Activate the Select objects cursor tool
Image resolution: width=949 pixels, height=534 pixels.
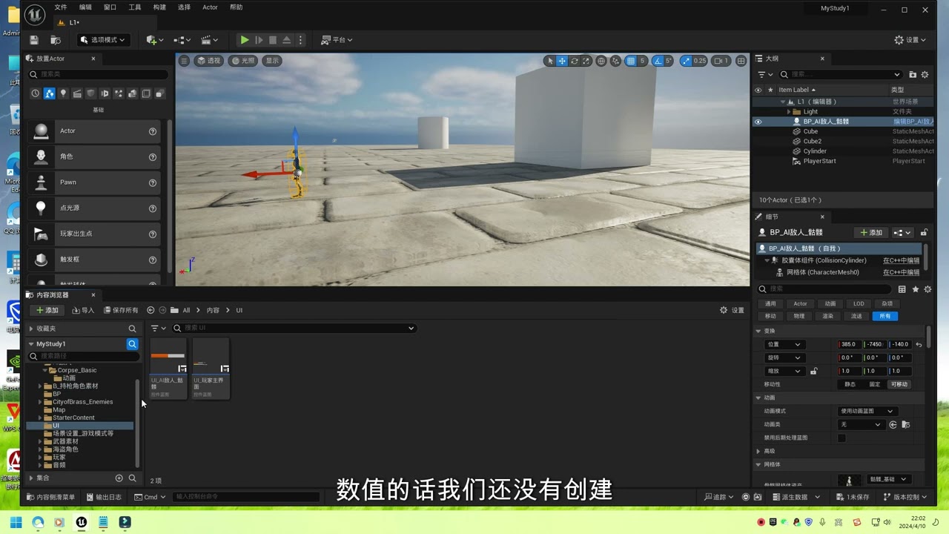549,61
